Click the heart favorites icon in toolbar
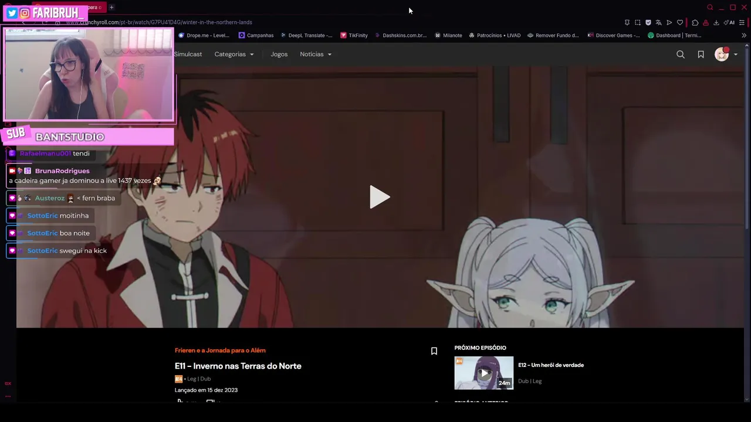Viewport: 751px width, 422px height. [x=680, y=22]
